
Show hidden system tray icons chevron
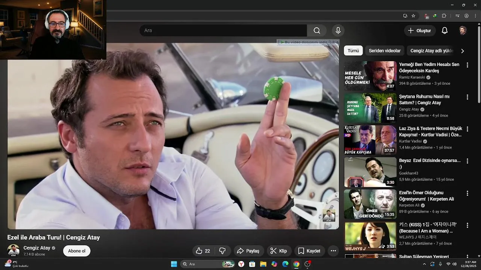click(425, 264)
